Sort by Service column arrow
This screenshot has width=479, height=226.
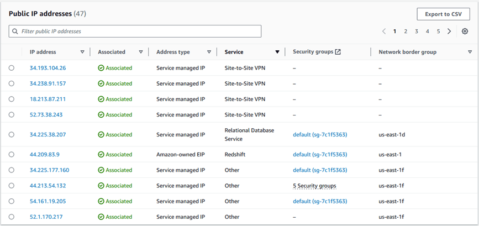point(277,52)
